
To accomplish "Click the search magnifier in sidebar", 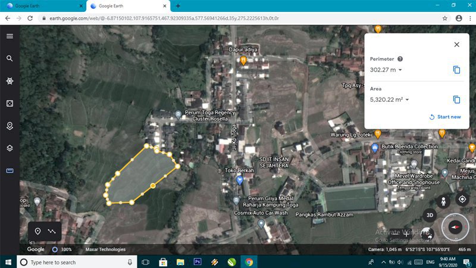I will click(10, 58).
